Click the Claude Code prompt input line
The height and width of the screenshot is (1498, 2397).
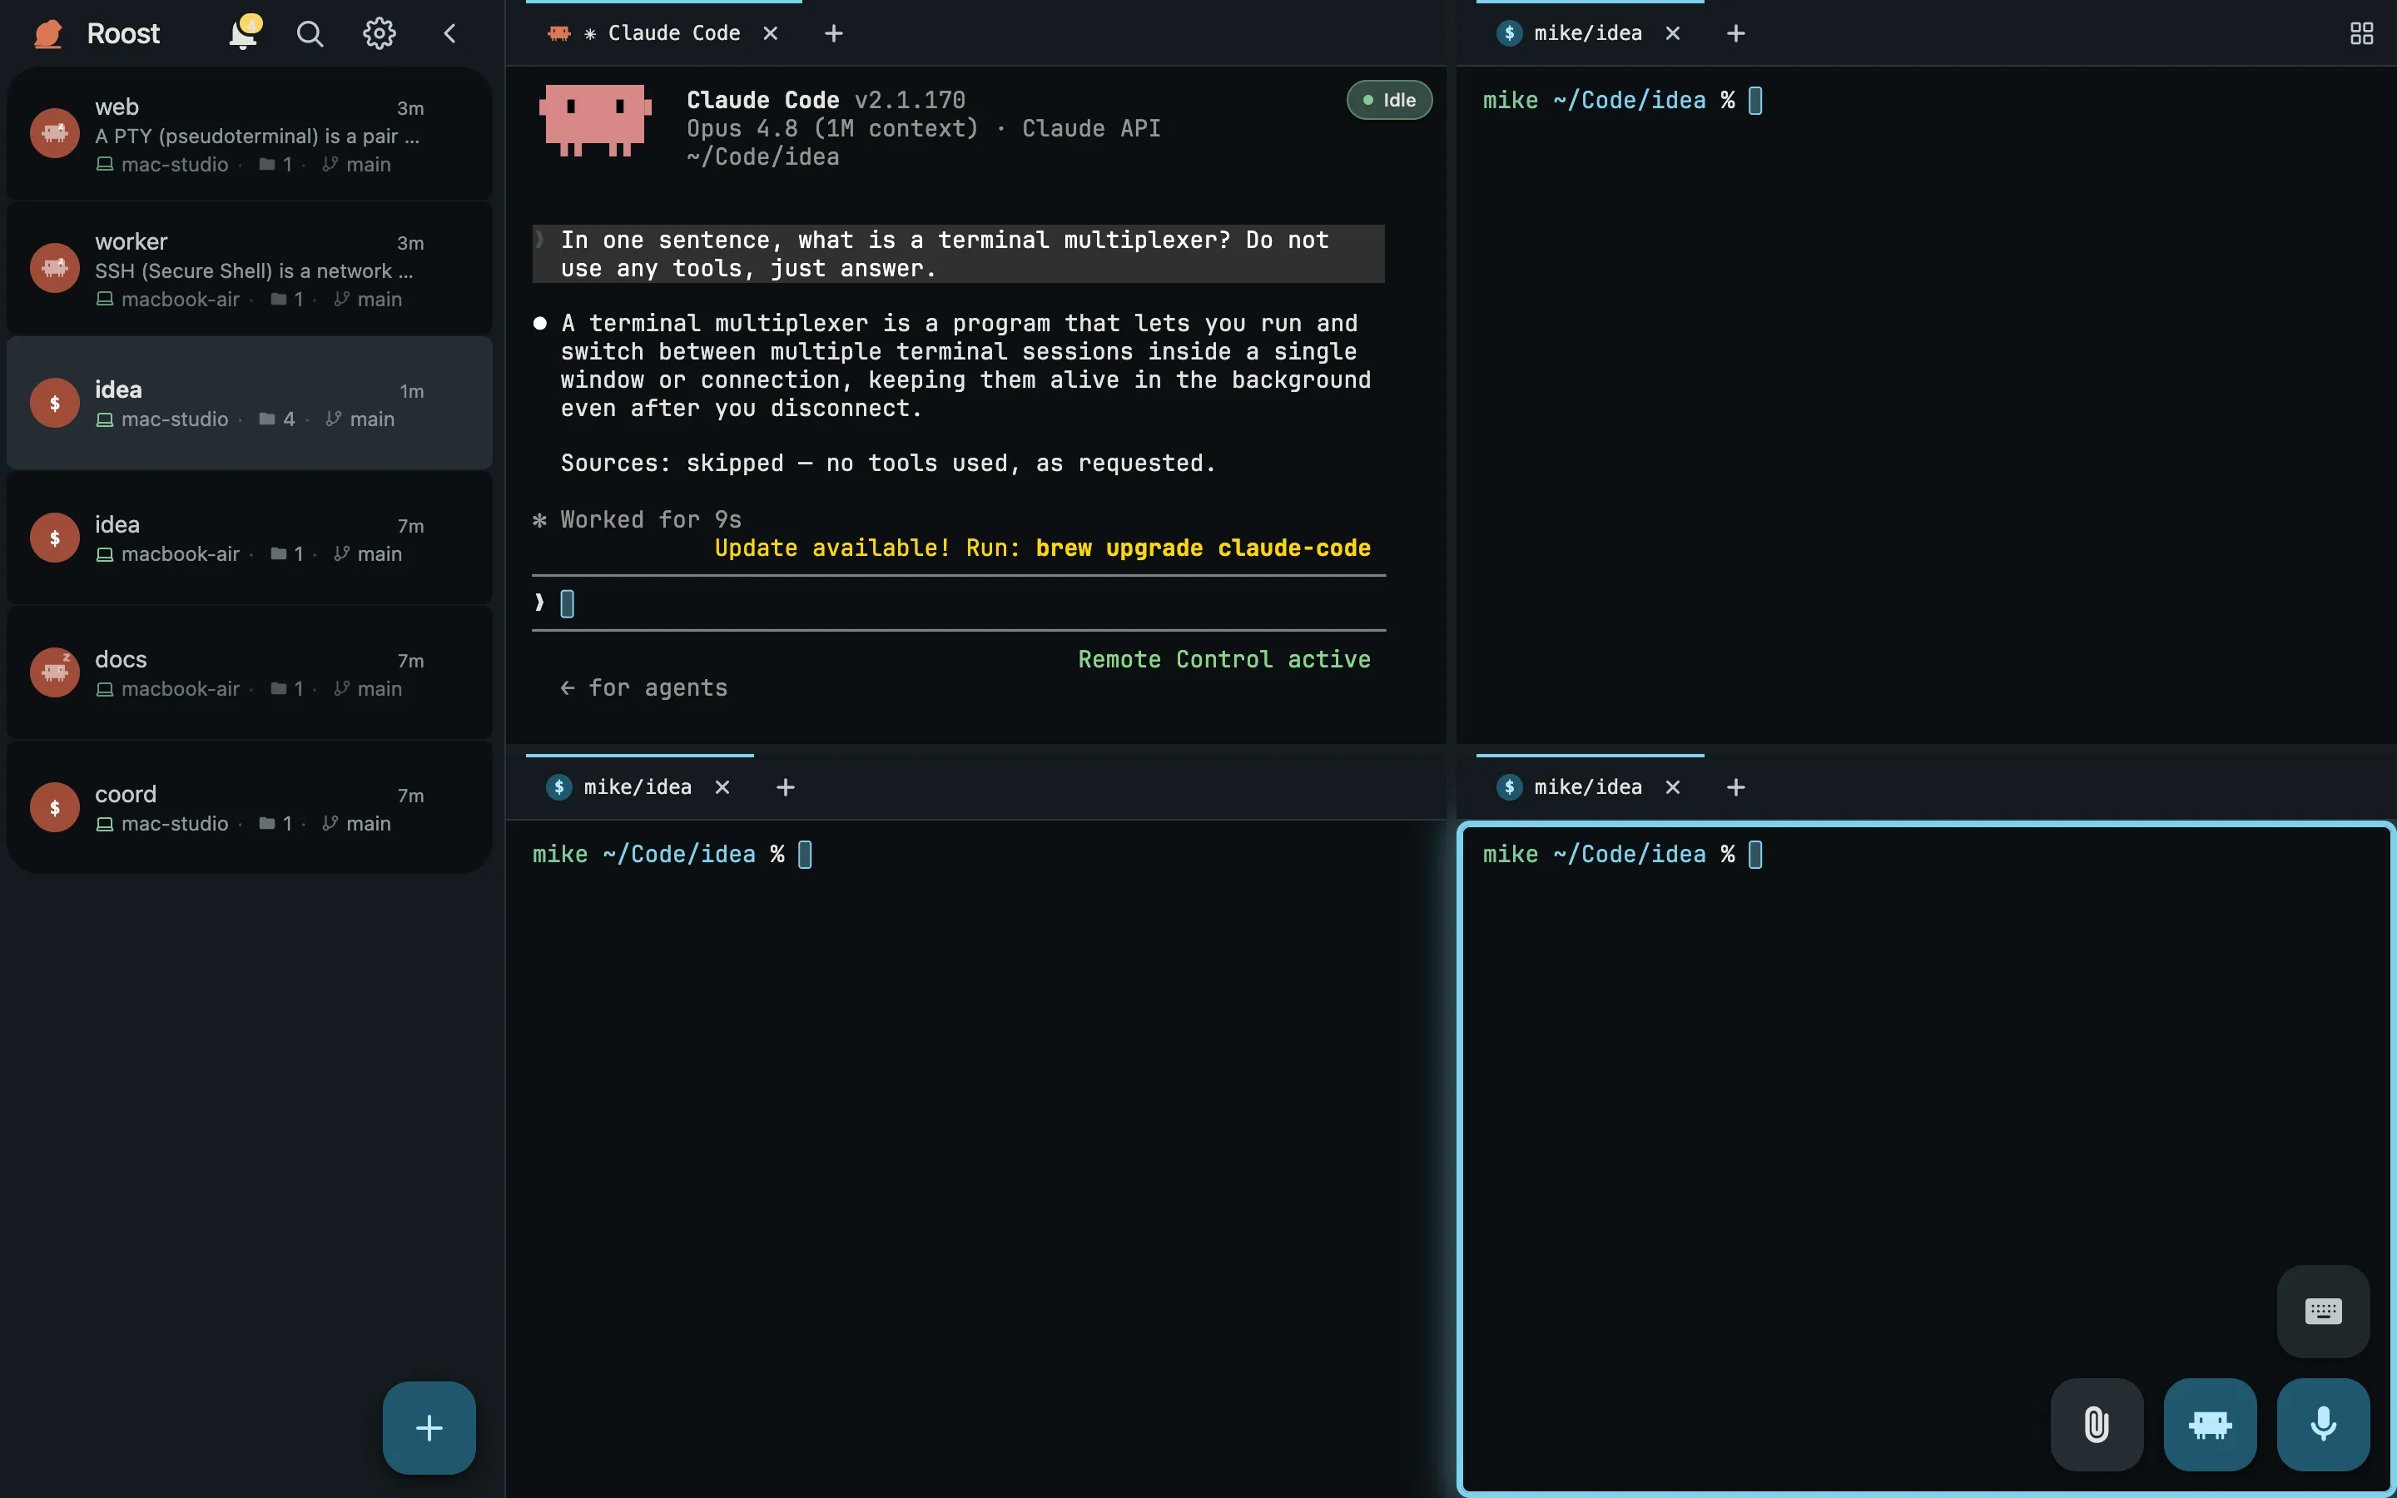coord(959,603)
